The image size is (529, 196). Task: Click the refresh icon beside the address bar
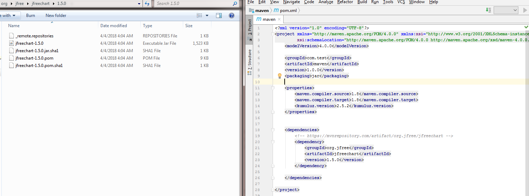[147, 4]
